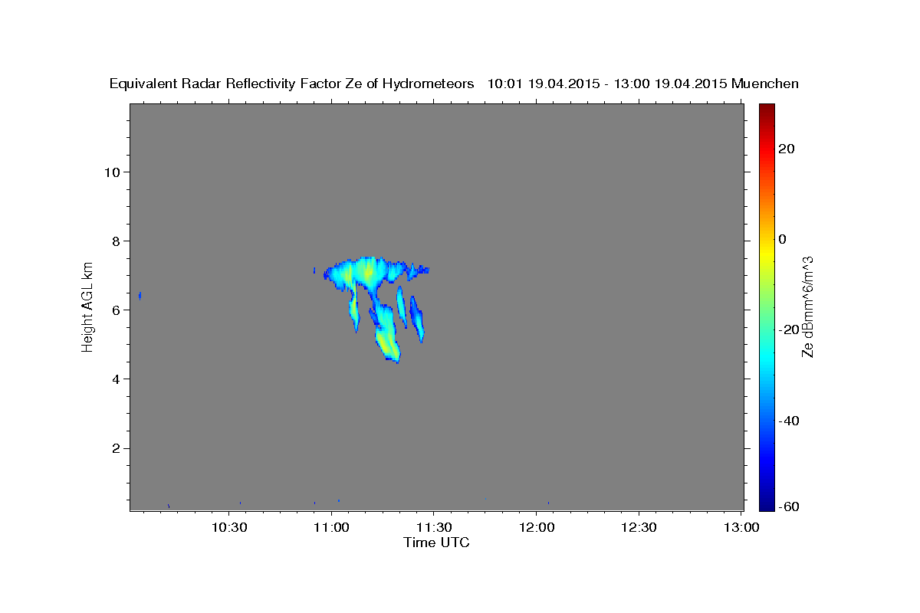
Task: Click the lowest fall streak reaching 4.5 km
Action: click(x=387, y=333)
